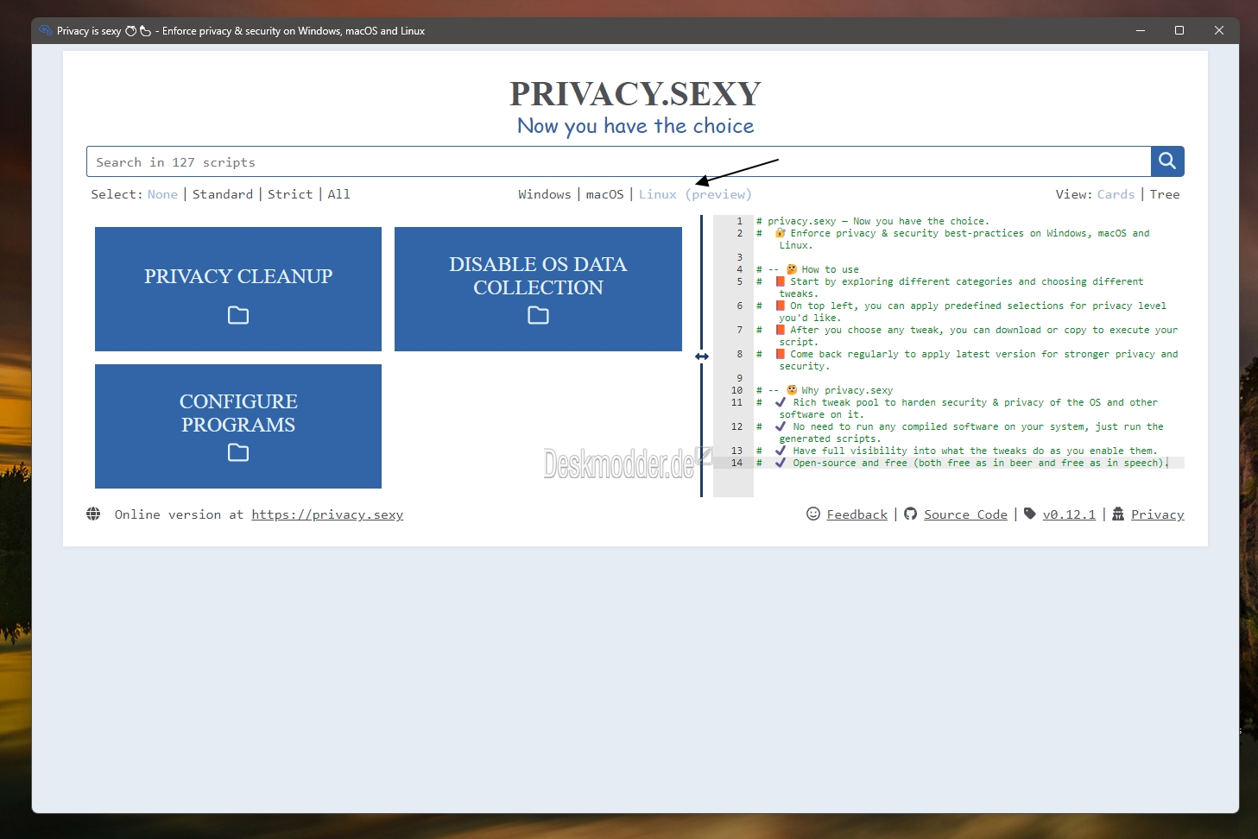The height and width of the screenshot is (839, 1258).
Task: Click the folder icon in Disable OS Data Collection card
Action: pos(538,315)
